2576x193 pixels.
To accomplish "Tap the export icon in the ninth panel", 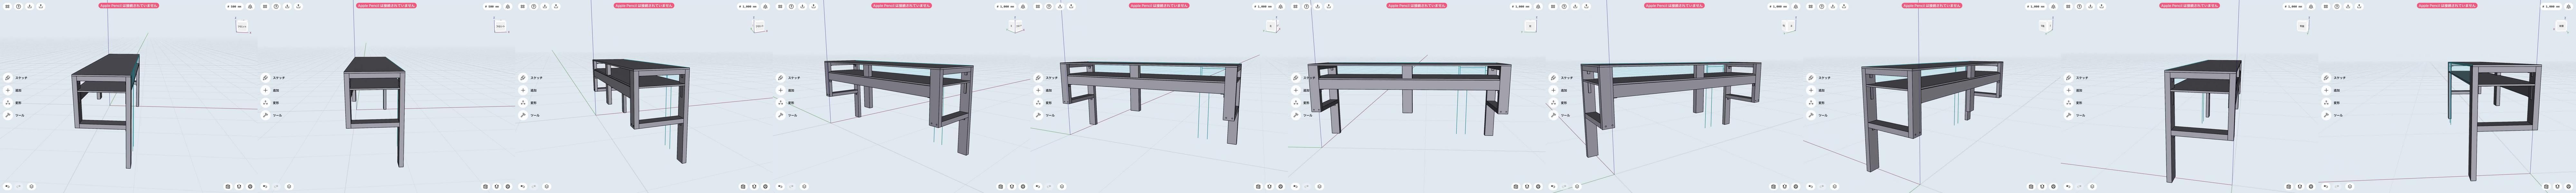I will click(2101, 6).
